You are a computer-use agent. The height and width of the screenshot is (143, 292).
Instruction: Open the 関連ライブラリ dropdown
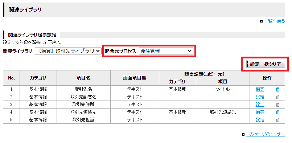pos(68,51)
